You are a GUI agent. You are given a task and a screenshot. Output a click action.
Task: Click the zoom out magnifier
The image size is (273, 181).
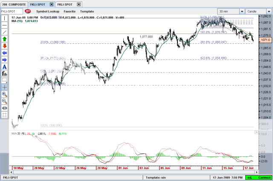(4, 101)
